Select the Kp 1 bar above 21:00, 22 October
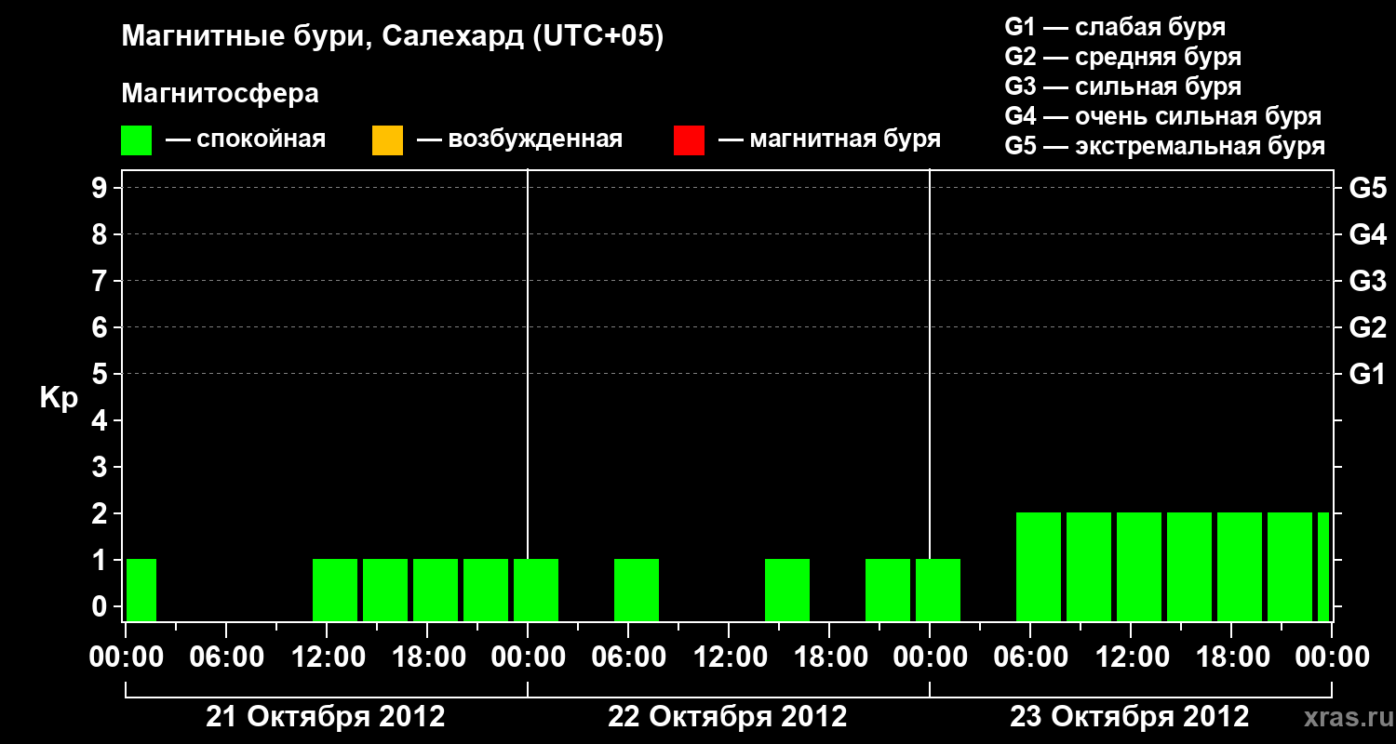Screen dimensions: 1396x744 click(888, 590)
